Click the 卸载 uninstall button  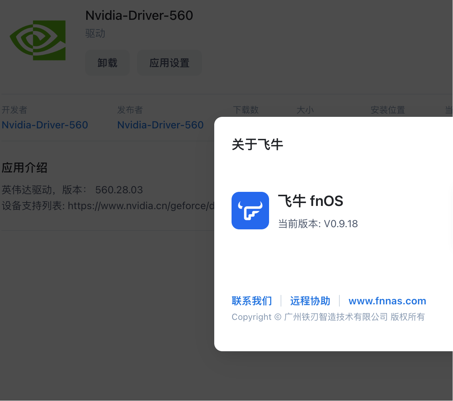click(107, 63)
